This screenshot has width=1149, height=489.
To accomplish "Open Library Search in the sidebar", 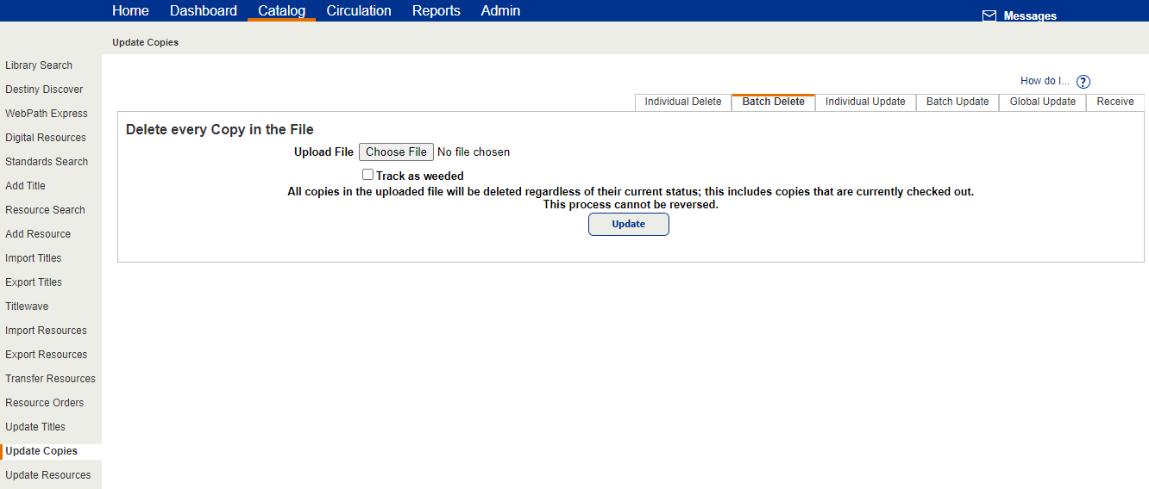I will point(39,65).
